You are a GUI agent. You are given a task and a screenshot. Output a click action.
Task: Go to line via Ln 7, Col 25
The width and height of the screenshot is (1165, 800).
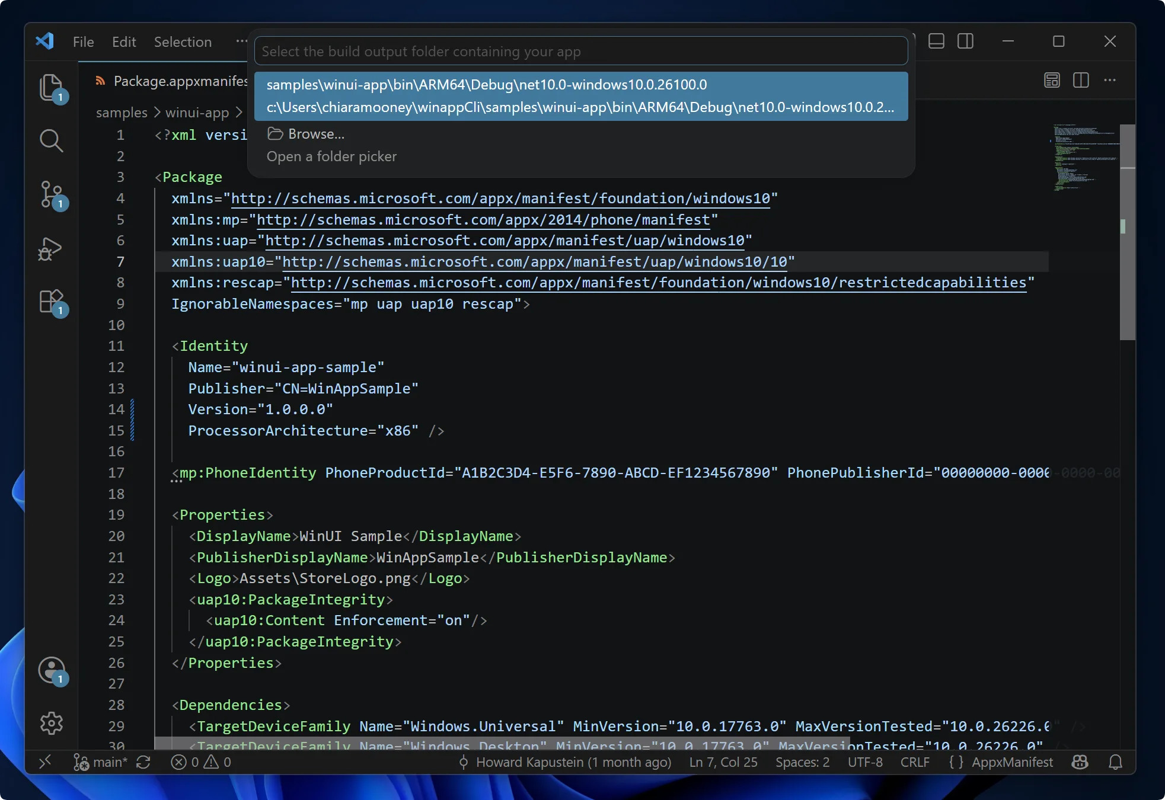tap(723, 762)
